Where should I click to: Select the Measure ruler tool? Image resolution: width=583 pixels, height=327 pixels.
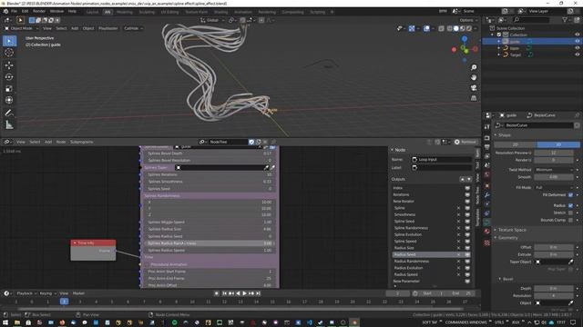tap(9, 125)
